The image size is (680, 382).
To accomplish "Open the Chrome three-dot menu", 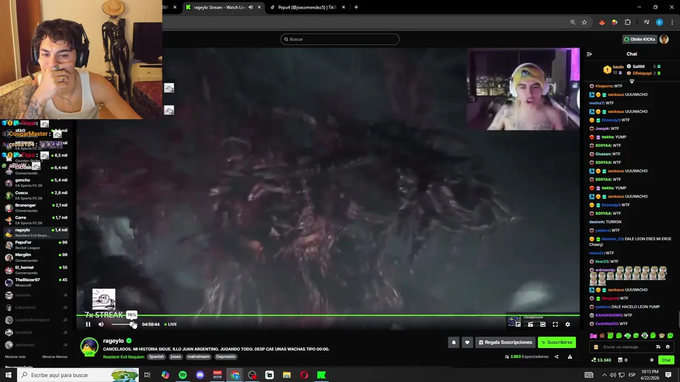I will (x=672, y=22).
